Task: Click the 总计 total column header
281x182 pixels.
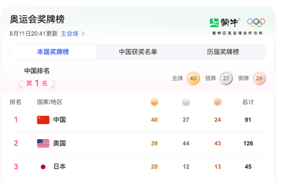Action: 248,102
